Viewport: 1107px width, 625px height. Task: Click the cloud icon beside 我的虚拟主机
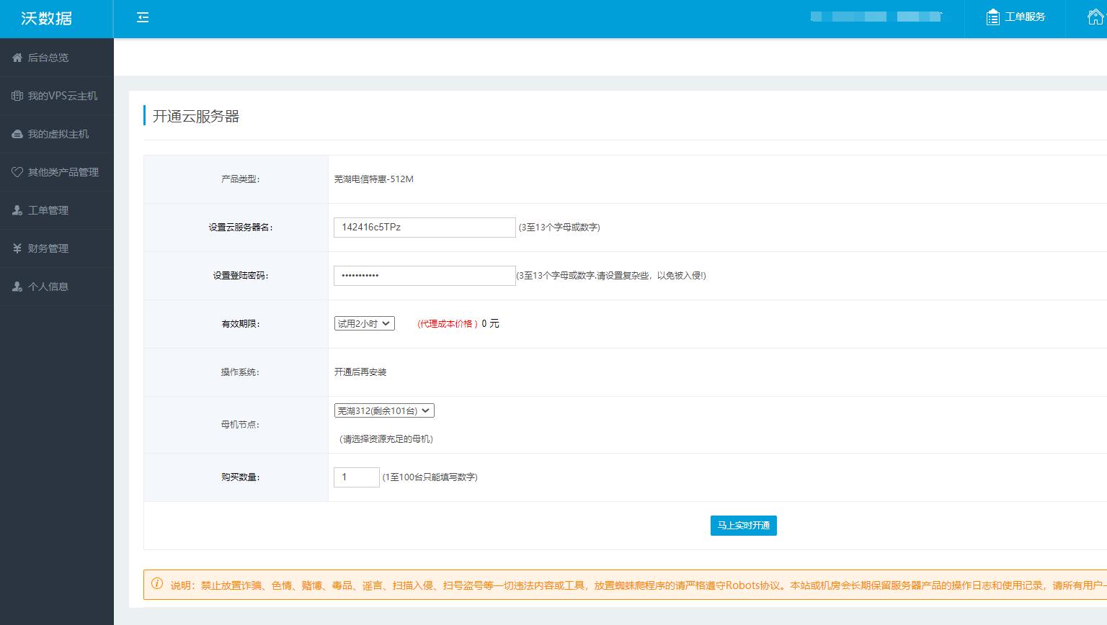point(17,134)
